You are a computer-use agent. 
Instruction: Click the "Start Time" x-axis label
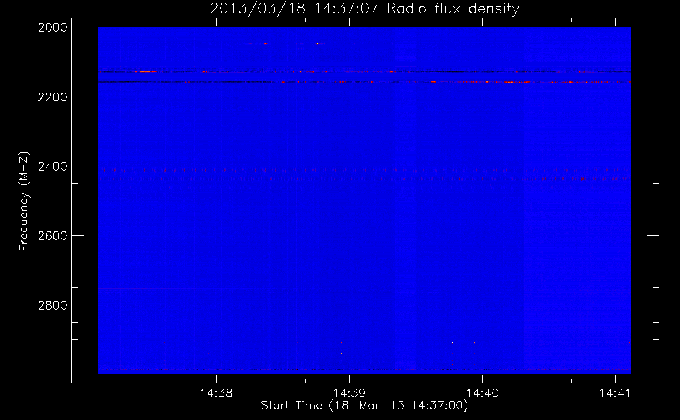[364, 406]
